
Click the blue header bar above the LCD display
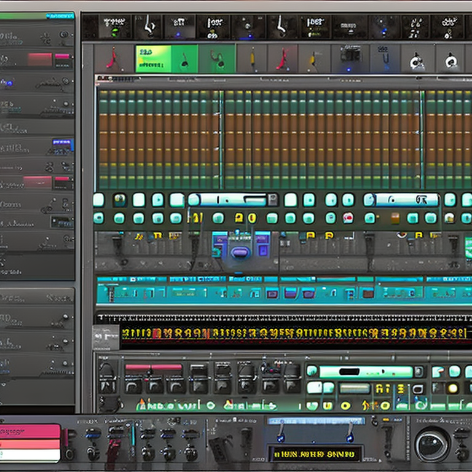click(x=316, y=421)
